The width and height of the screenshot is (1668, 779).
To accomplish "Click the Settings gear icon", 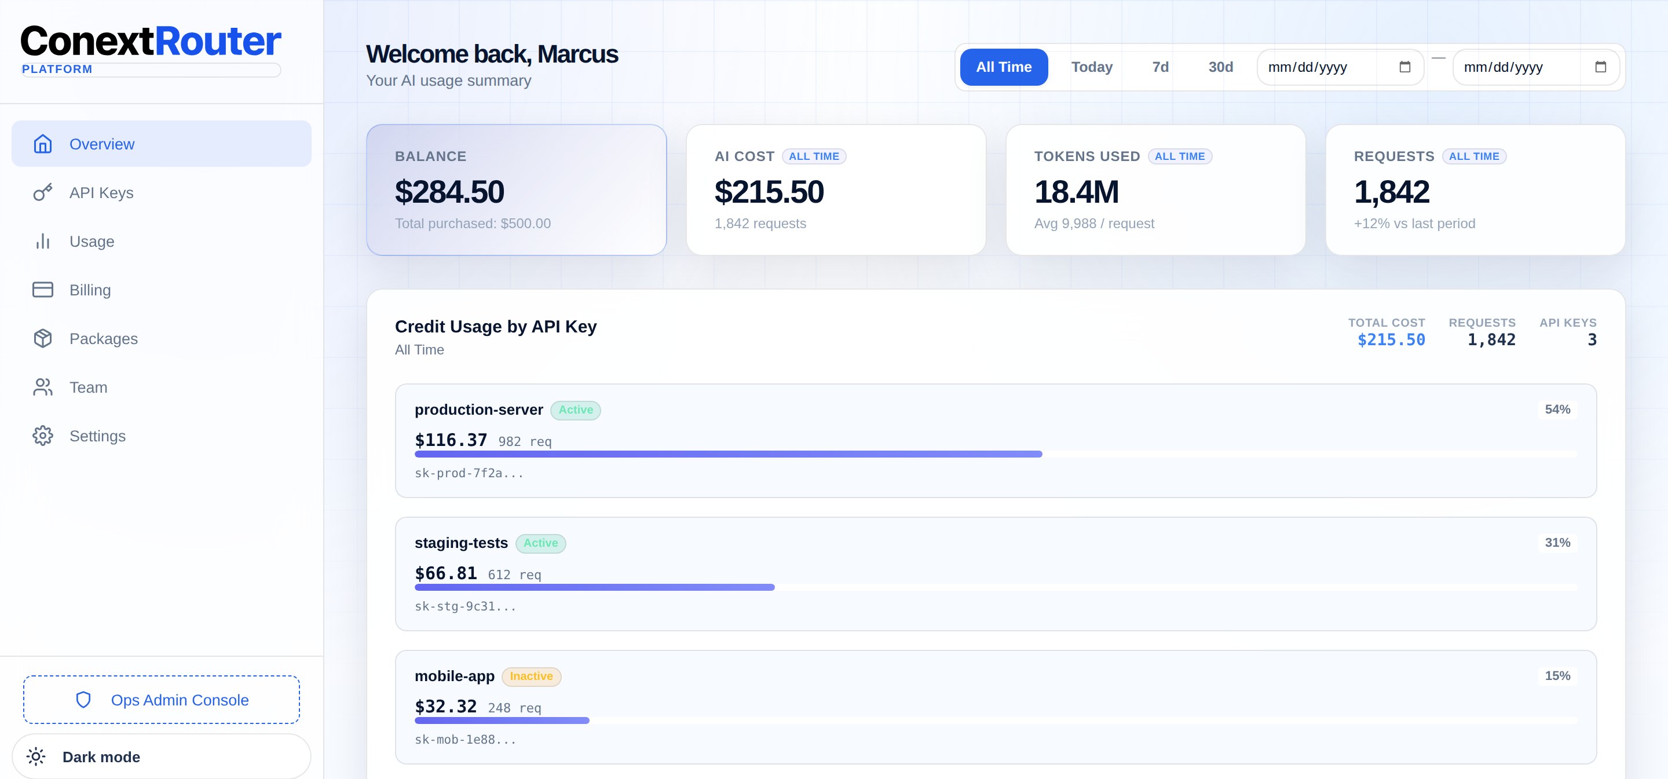I will coord(43,435).
